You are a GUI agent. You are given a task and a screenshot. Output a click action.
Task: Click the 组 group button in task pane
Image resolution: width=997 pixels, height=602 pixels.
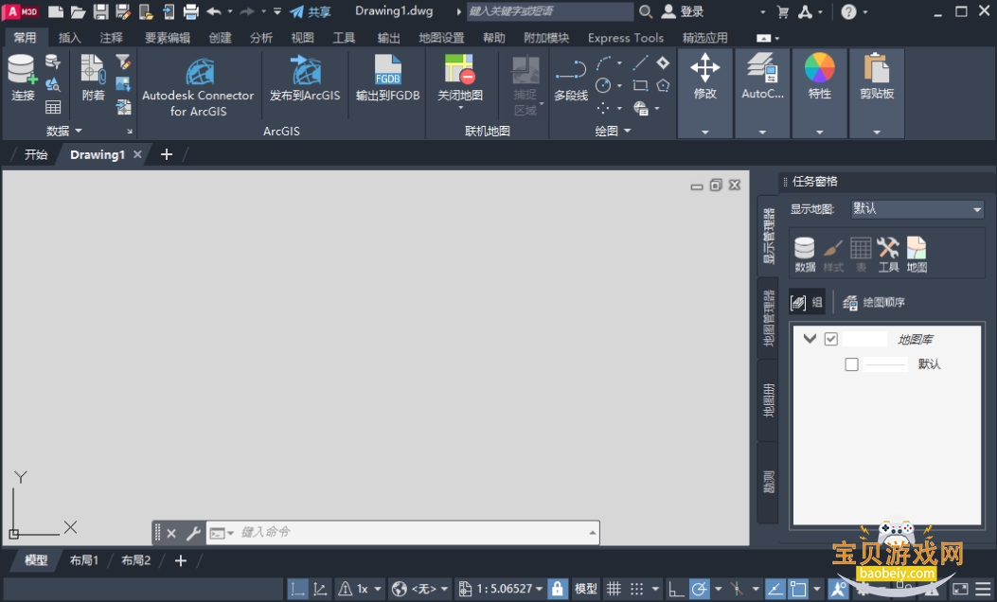click(x=807, y=303)
